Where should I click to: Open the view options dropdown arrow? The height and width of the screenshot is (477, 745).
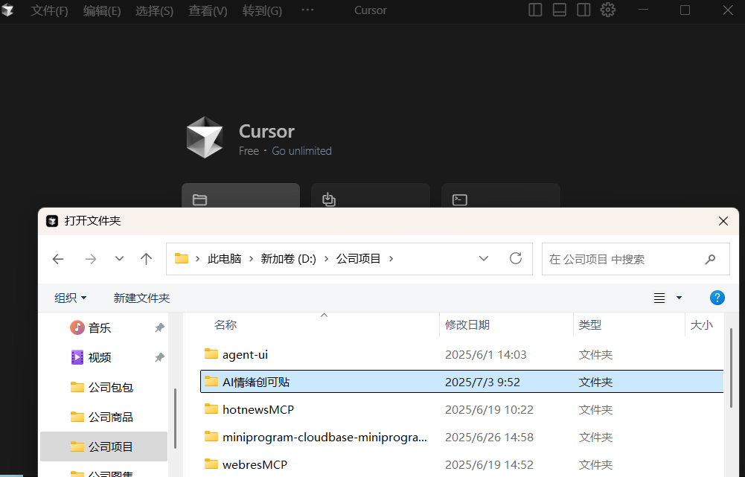pos(679,298)
